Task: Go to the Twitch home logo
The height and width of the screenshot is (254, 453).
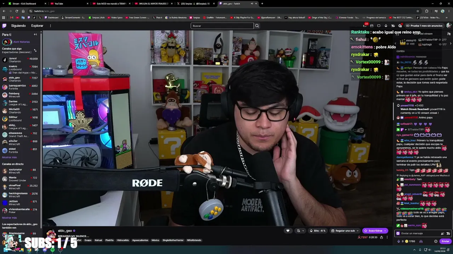Action: point(4,26)
